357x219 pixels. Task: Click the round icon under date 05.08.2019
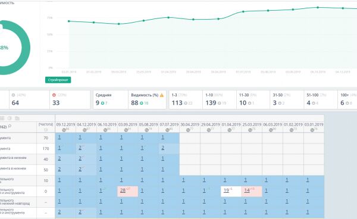point(147,130)
